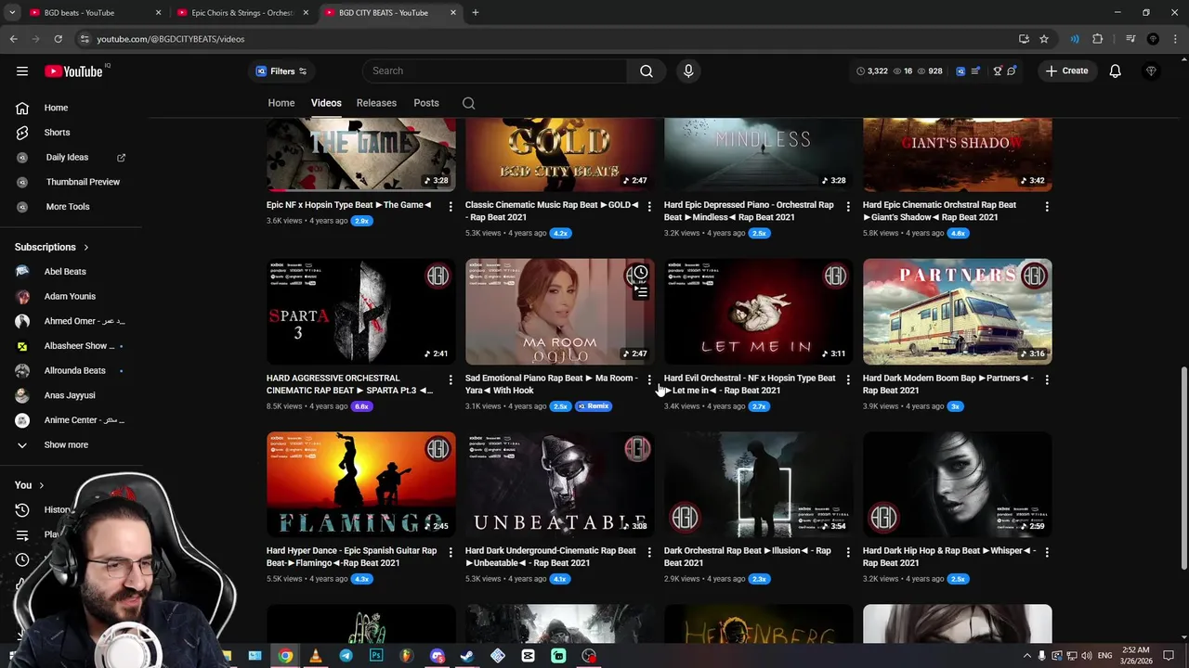Select the Videos tab
This screenshot has height=668, width=1189.
coord(326,103)
